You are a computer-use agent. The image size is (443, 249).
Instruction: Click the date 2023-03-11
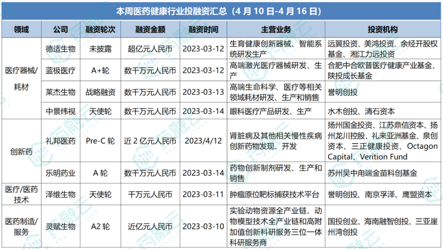(203, 194)
